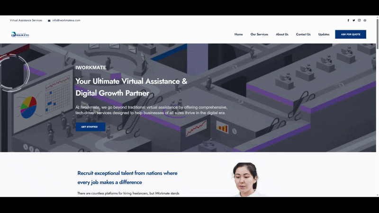This screenshot has height=213, width=379.
Task: Click the envelope email icon
Action: coord(49,21)
